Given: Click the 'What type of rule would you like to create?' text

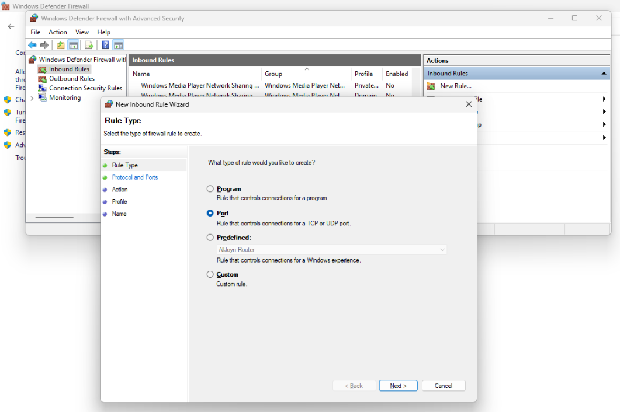Looking at the screenshot, I should pos(262,163).
